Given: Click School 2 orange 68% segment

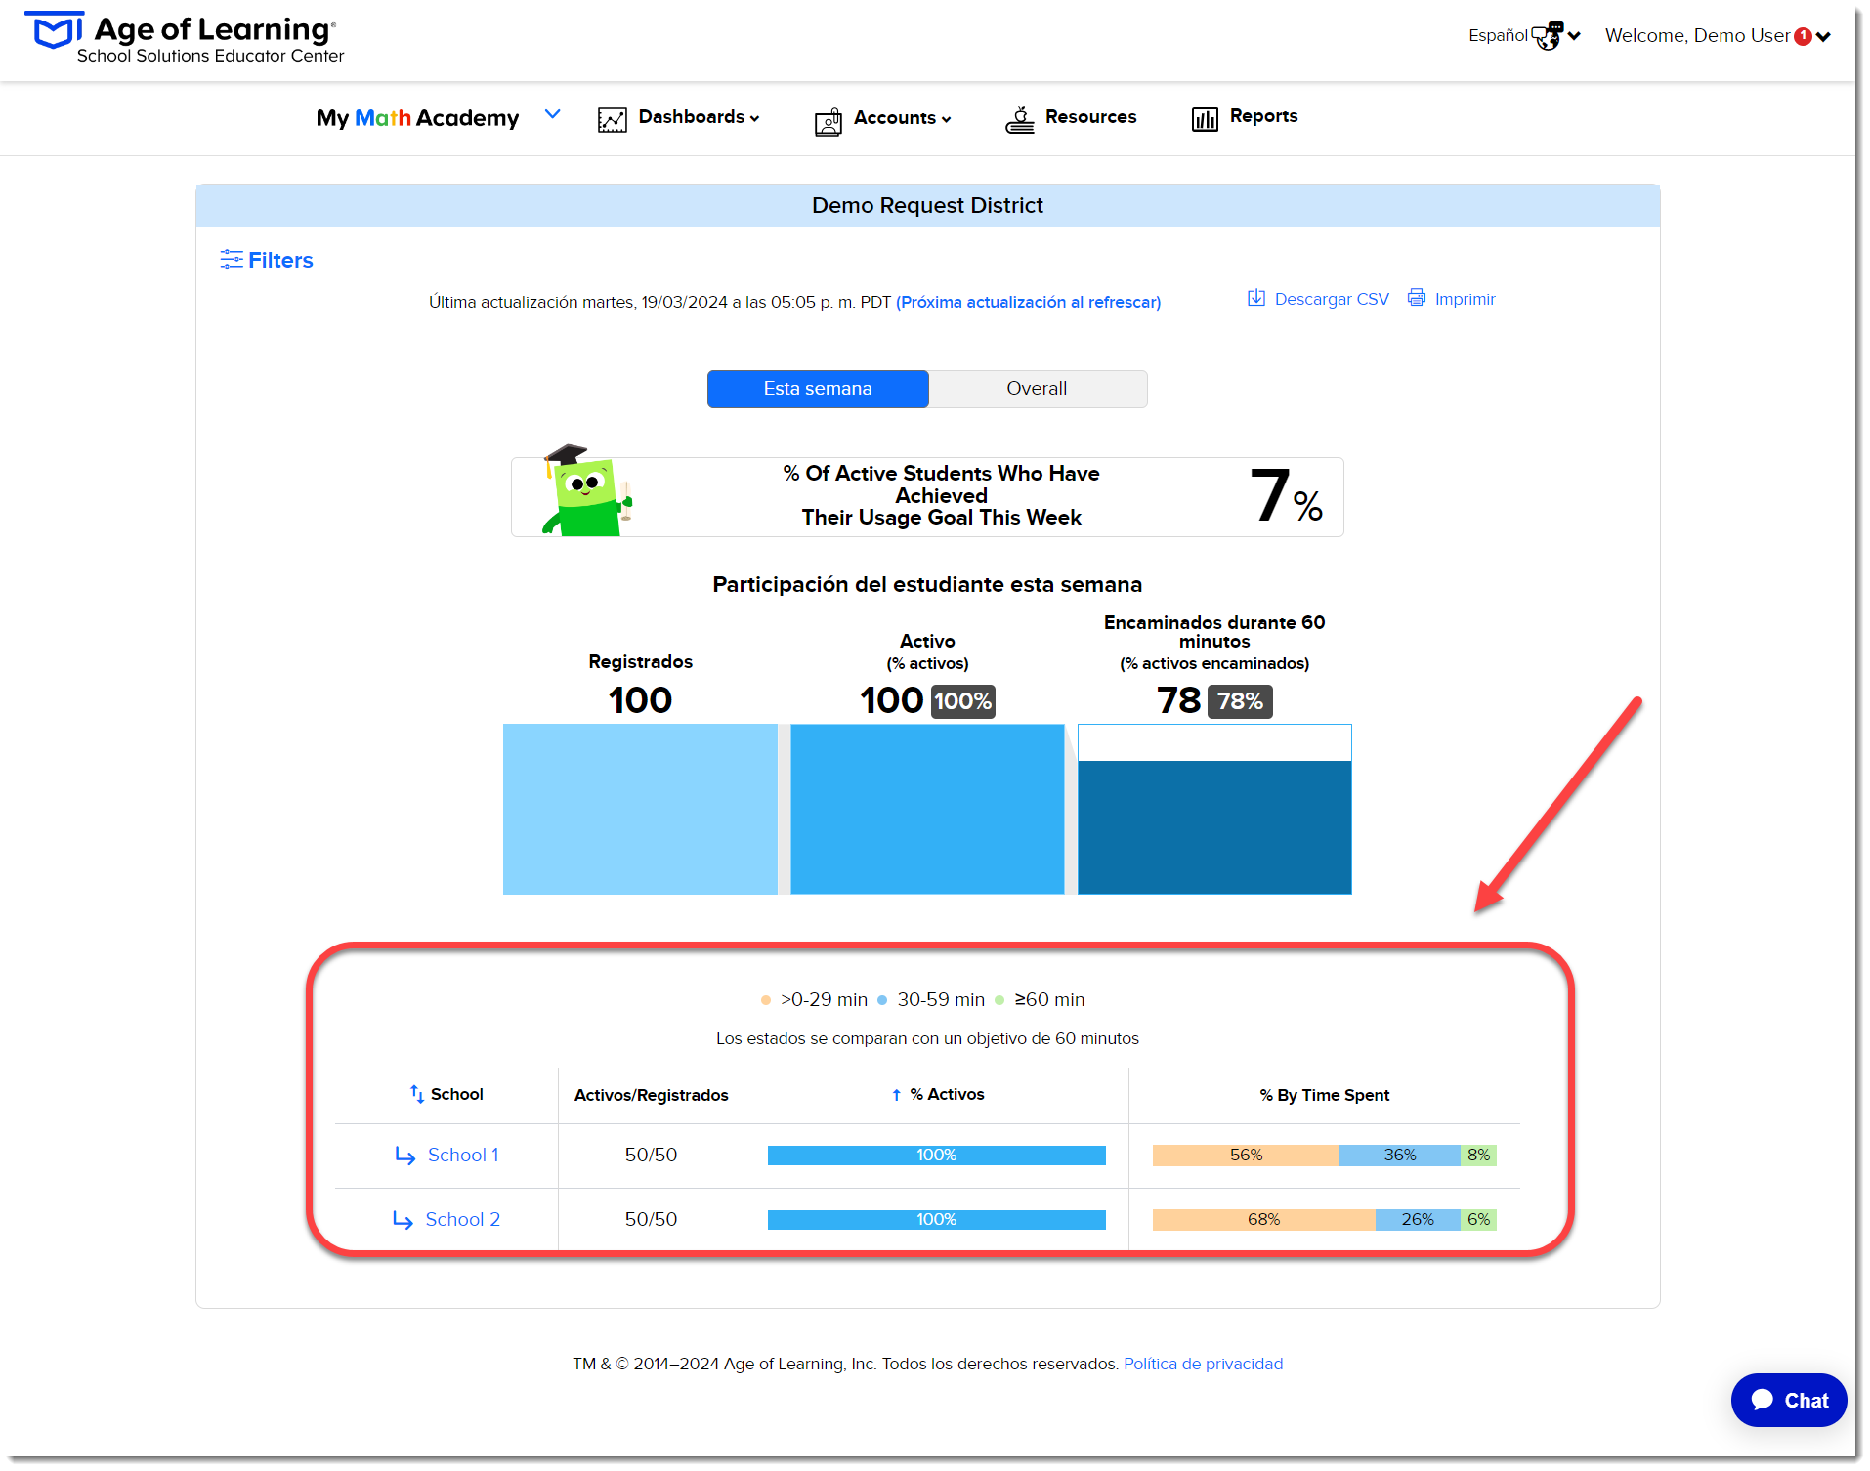Looking at the screenshot, I should pos(1263,1220).
